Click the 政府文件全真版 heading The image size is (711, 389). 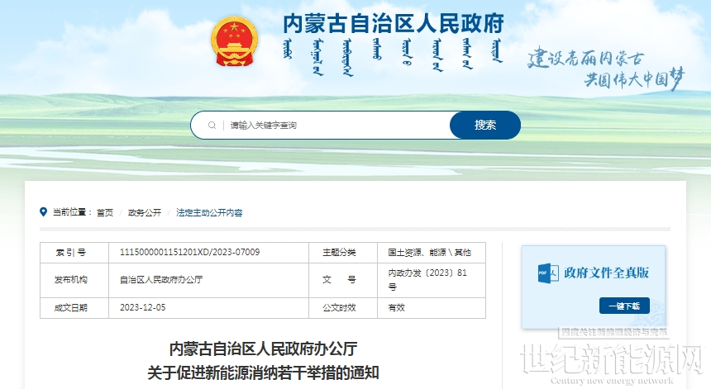click(607, 273)
